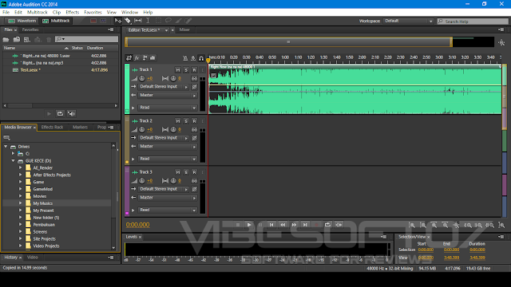The height and width of the screenshot is (287, 511).
Task: Mute Track 2
Action: [x=178, y=121]
